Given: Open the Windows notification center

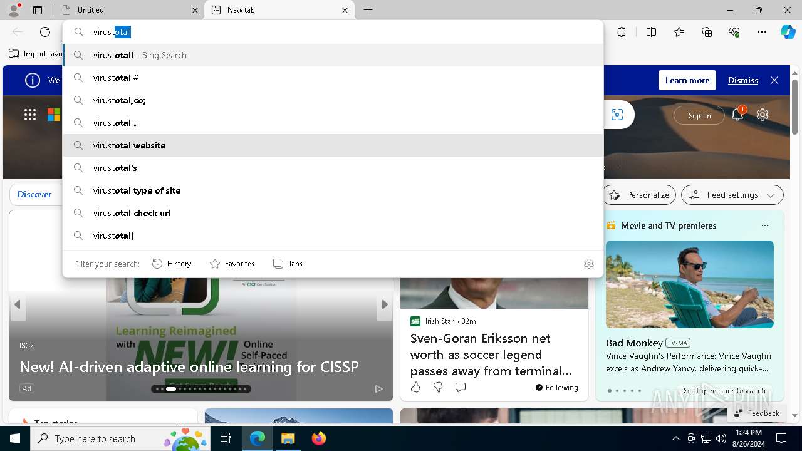Looking at the screenshot, I should (x=781, y=438).
